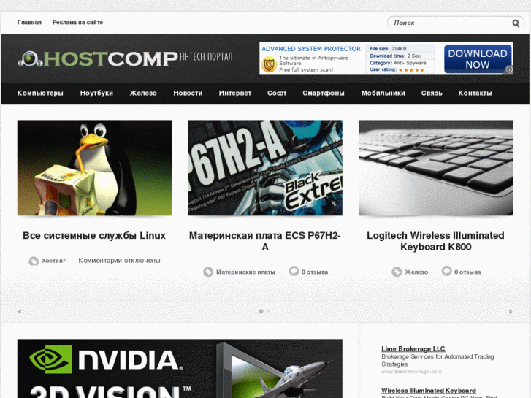The image size is (531, 398).
Task: Click the Download Now banner button
Action: click(x=478, y=59)
